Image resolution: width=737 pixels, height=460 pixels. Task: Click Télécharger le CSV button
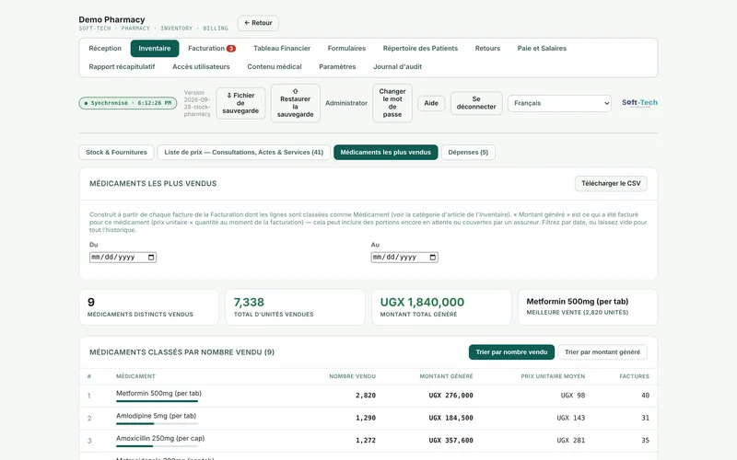click(611, 183)
